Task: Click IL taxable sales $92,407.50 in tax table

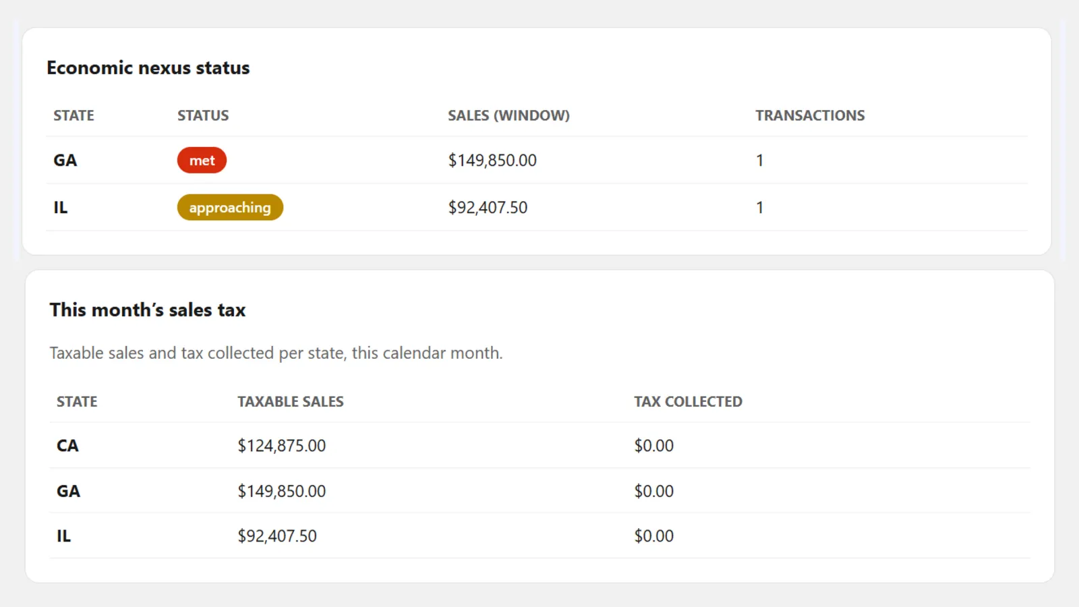Action: (x=276, y=536)
